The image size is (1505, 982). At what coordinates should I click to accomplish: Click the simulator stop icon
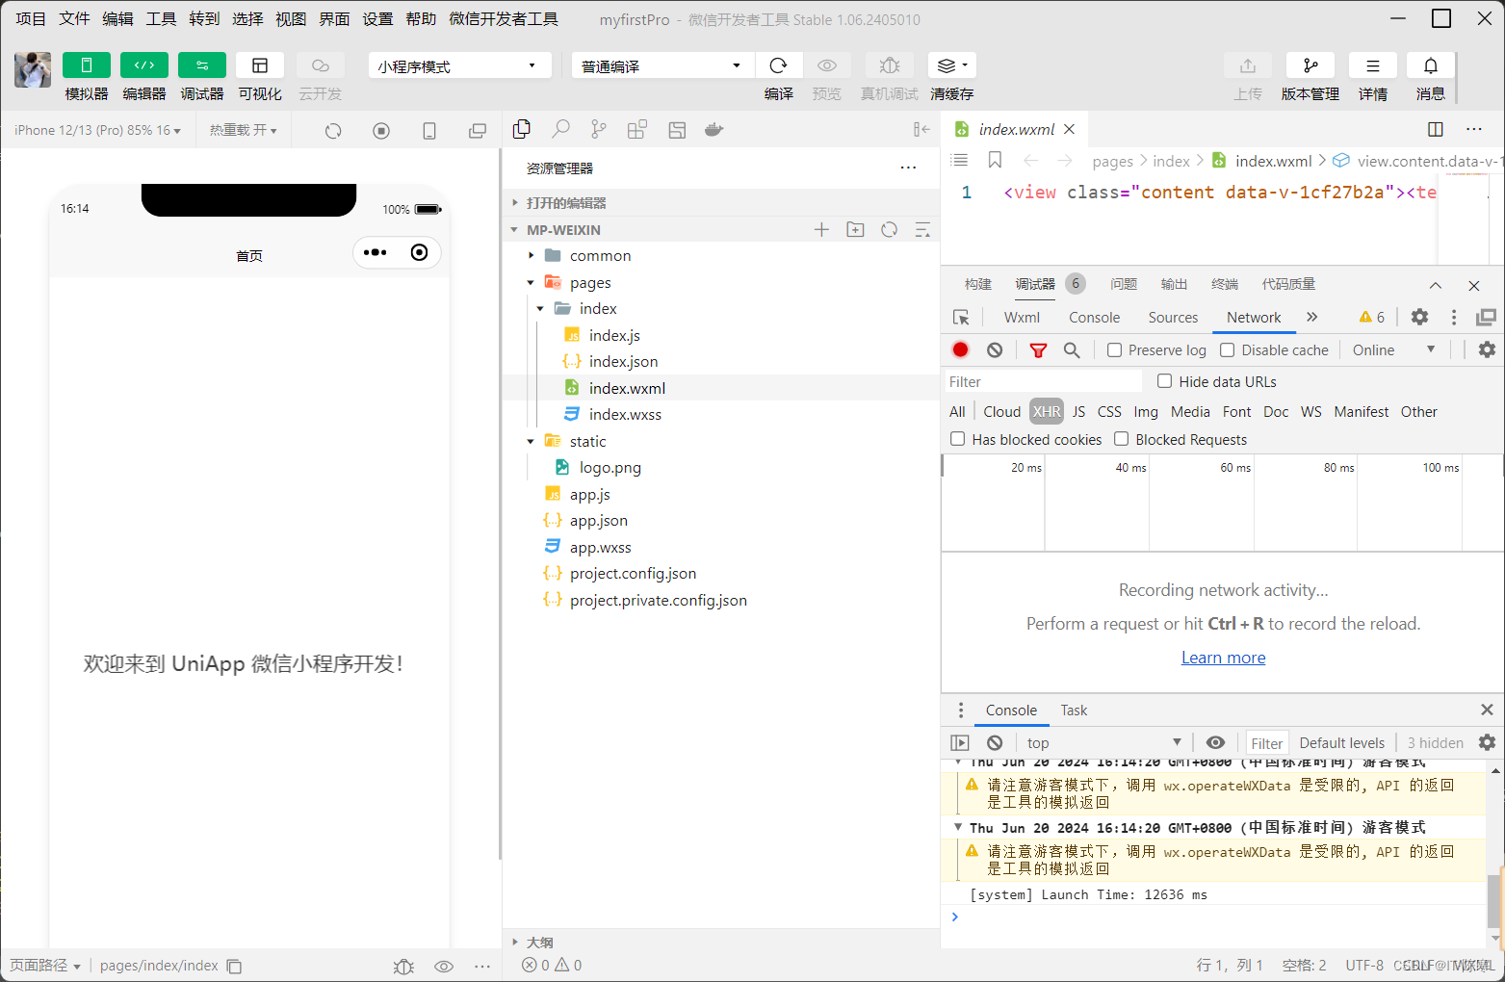(381, 131)
